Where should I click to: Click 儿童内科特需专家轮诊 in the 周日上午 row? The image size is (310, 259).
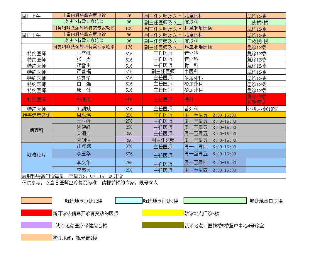[x=84, y=16]
